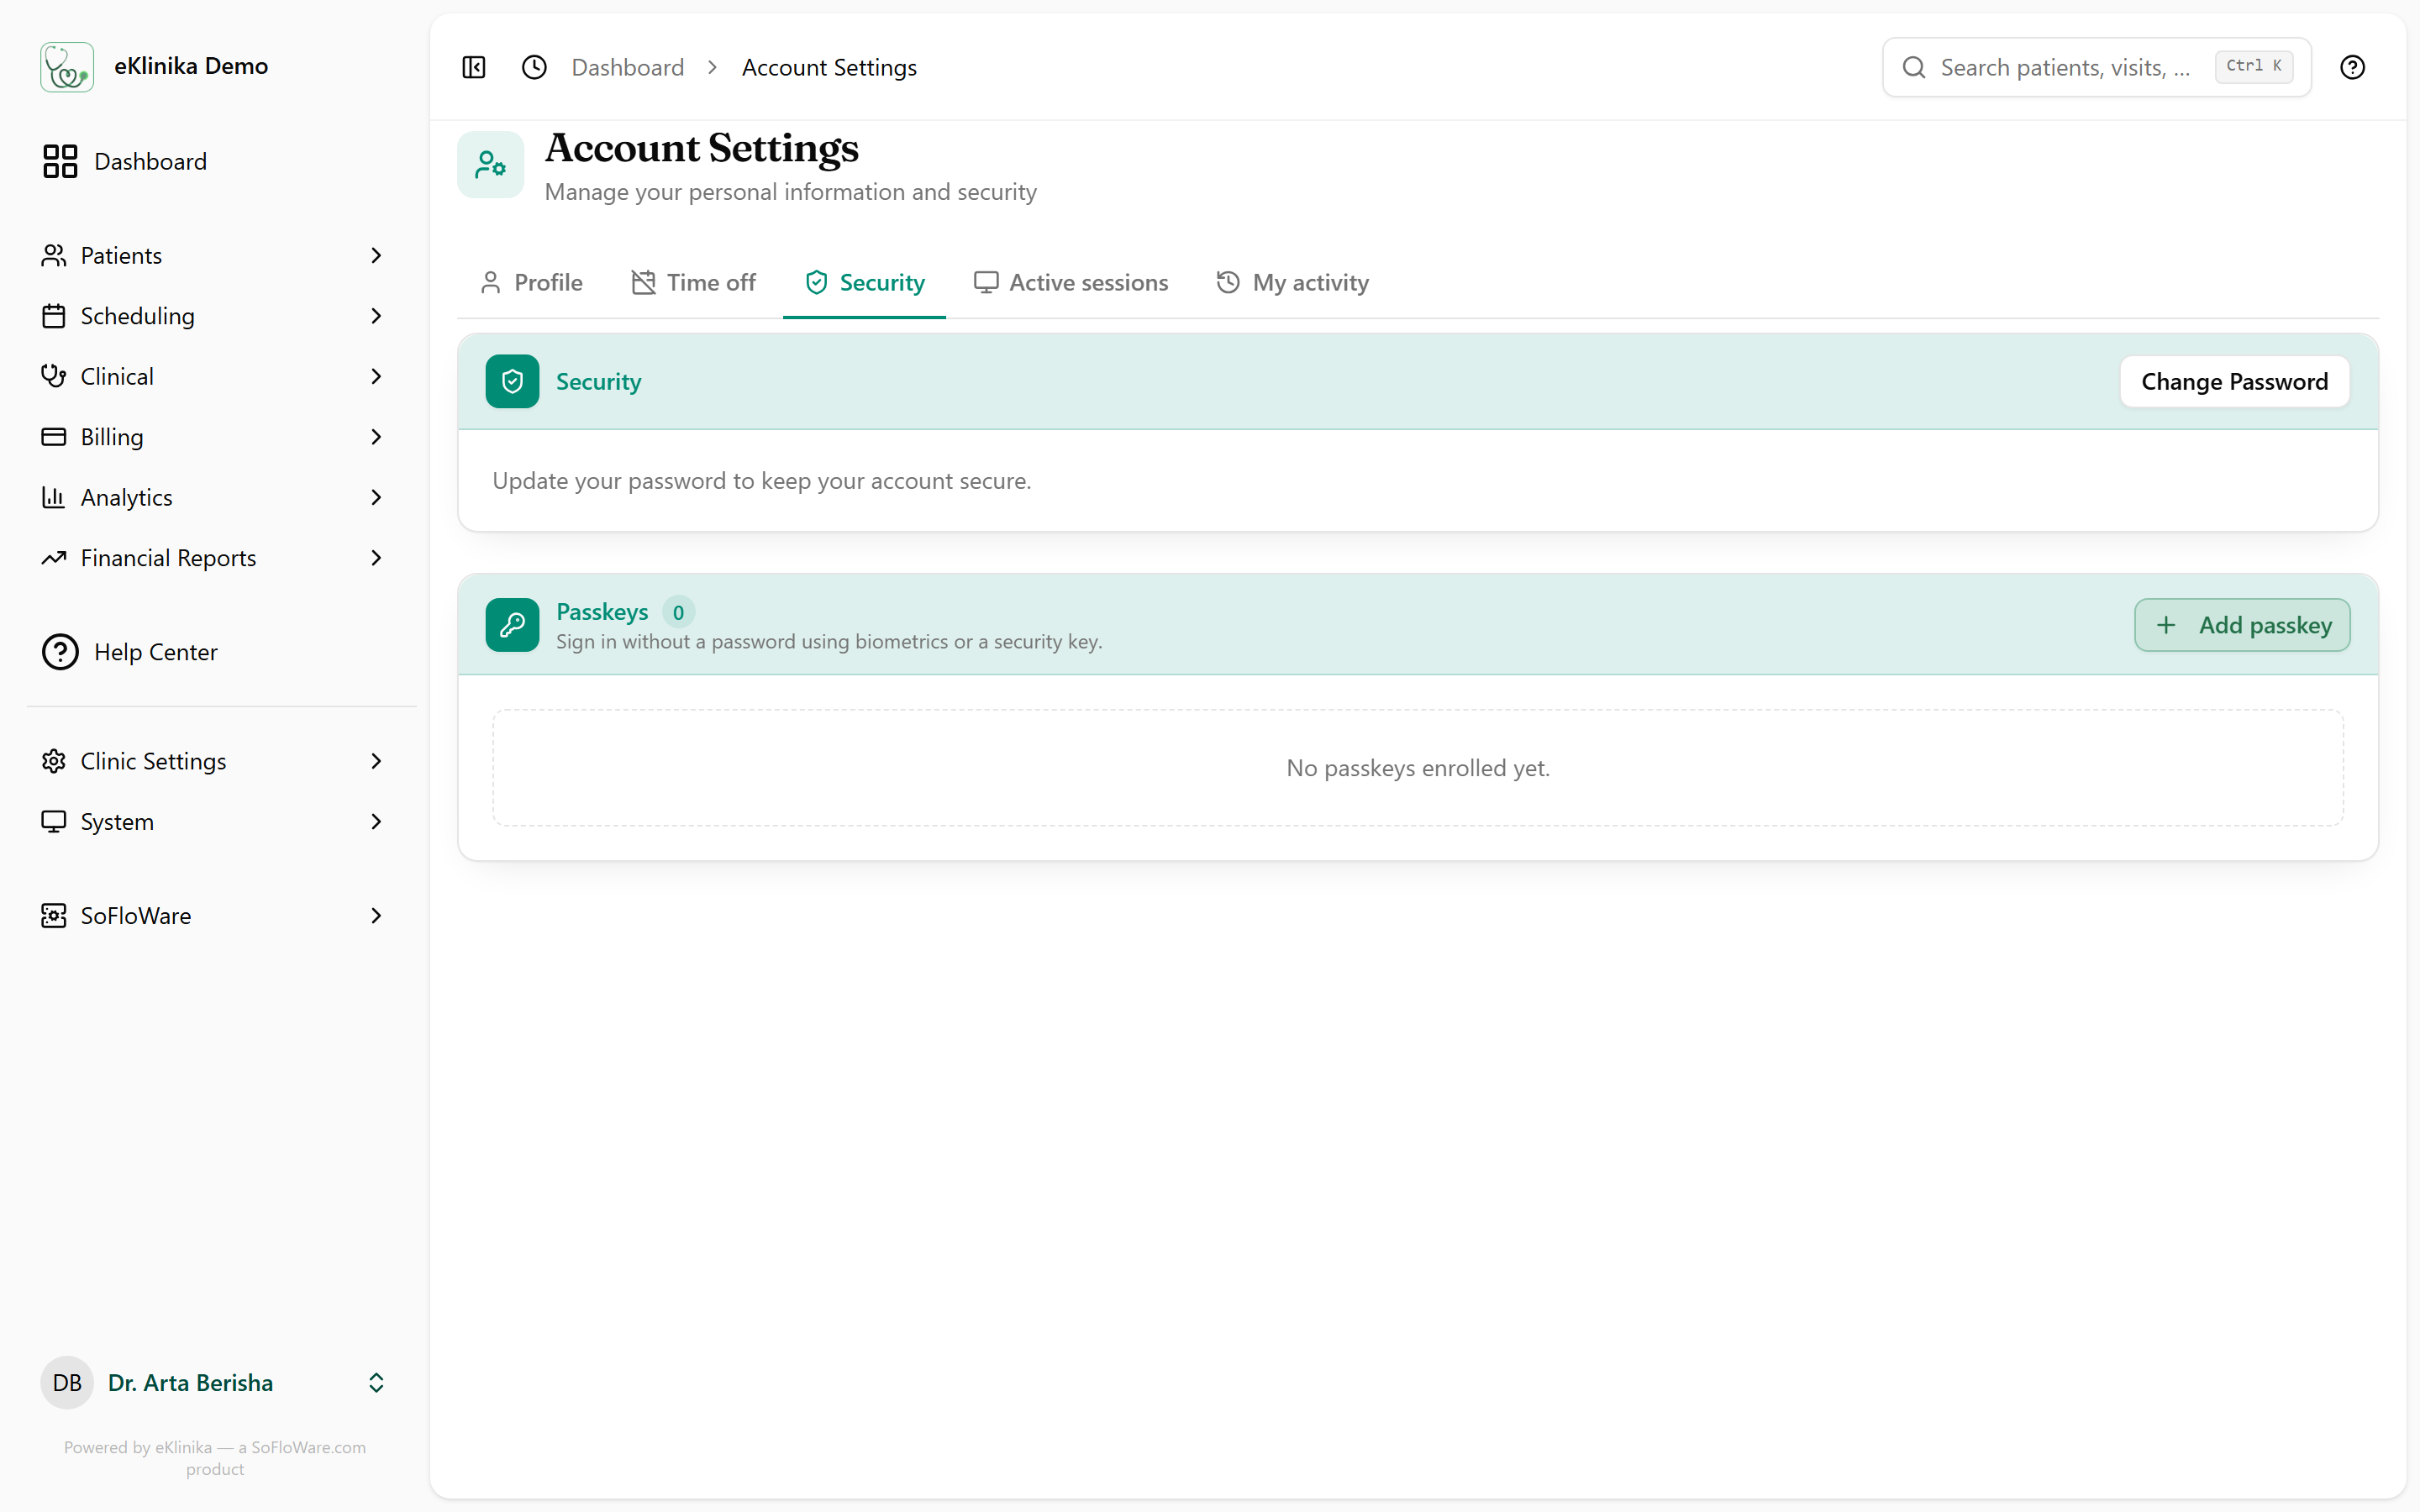Click 'No passkeys enrolled yet.' text
This screenshot has height=1512, width=2420.
[1418, 768]
